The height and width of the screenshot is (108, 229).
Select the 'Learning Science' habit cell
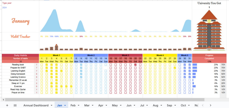[18, 77]
